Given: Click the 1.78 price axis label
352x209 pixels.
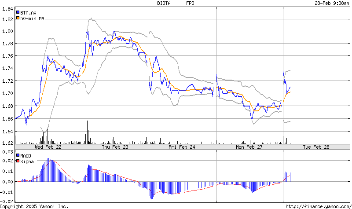Looking at the screenshot, I should point(7,43).
